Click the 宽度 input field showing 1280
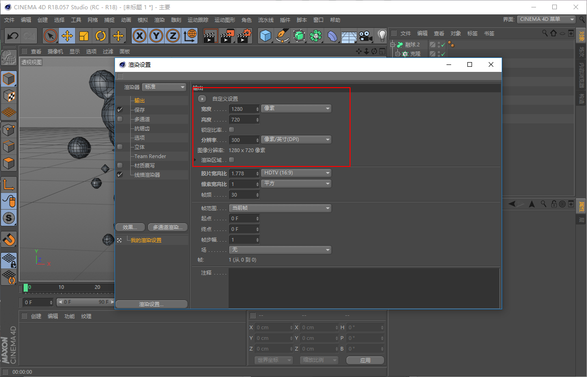This screenshot has height=377, width=587. [244, 109]
